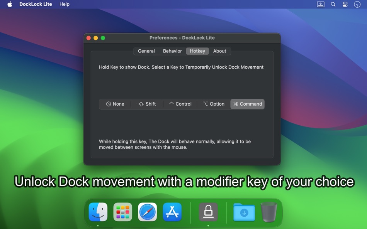Open the Apple menu
The image size is (367, 229).
[x=10, y=4]
